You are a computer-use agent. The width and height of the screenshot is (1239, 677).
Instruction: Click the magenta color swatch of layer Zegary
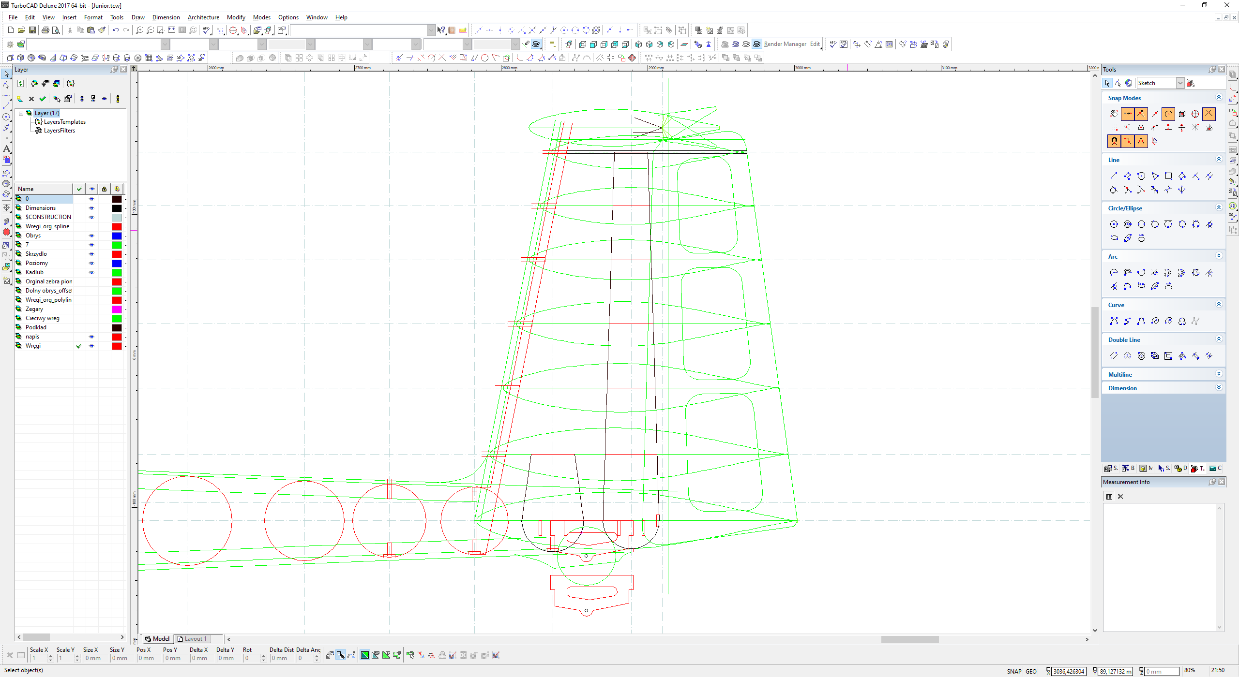[x=117, y=309]
